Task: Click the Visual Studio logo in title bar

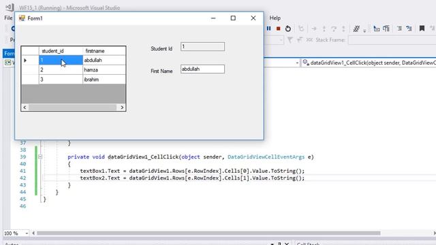Action: click(10, 7)
